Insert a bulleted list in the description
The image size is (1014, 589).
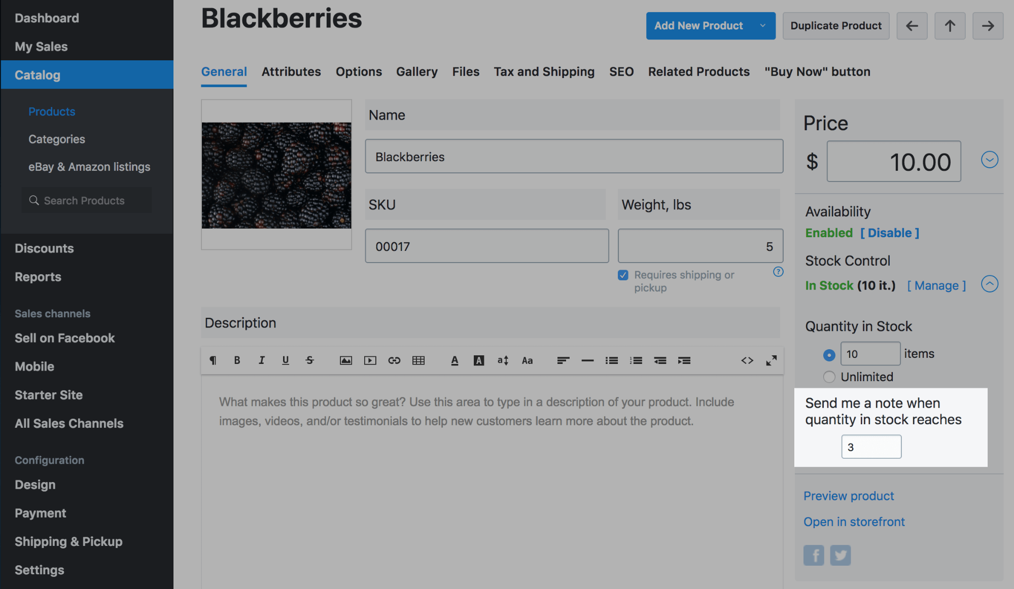(611, 360)
